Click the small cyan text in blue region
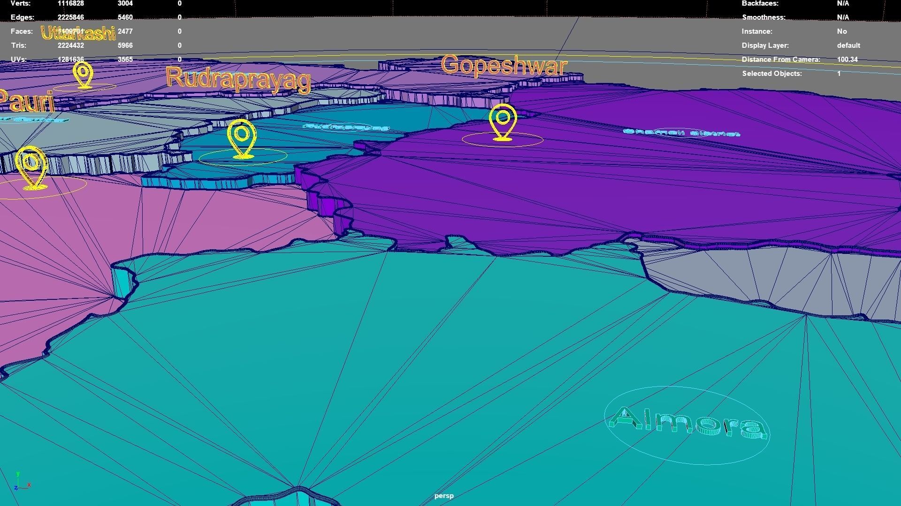This screenshot has width=901, height=506. 346,126
